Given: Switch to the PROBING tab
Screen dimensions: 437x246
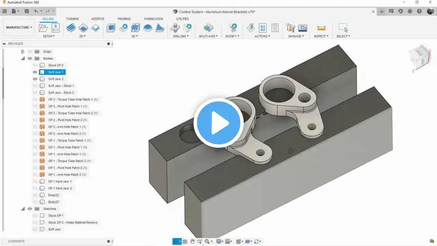Looking at the screenshot, I should (x=124, y=19).
